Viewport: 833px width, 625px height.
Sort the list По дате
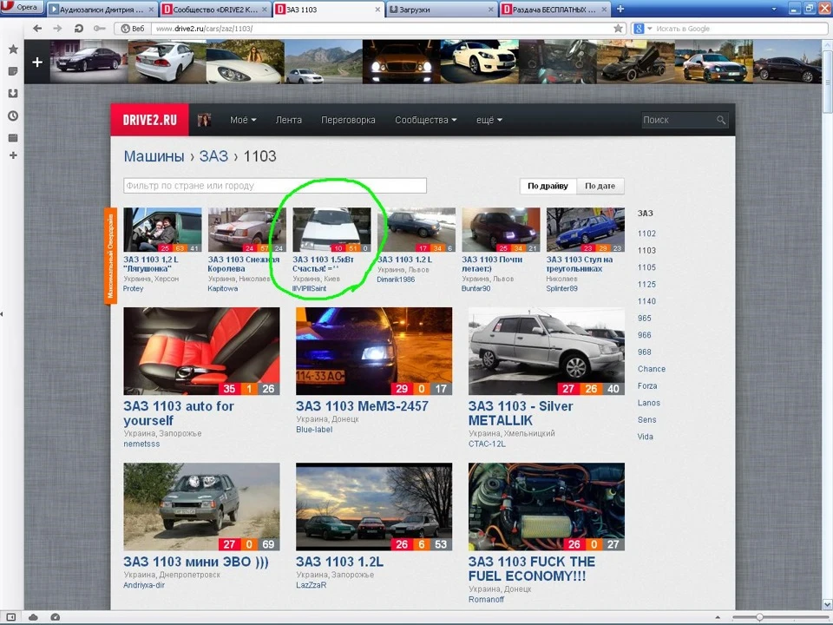click(x=600, y=186)
